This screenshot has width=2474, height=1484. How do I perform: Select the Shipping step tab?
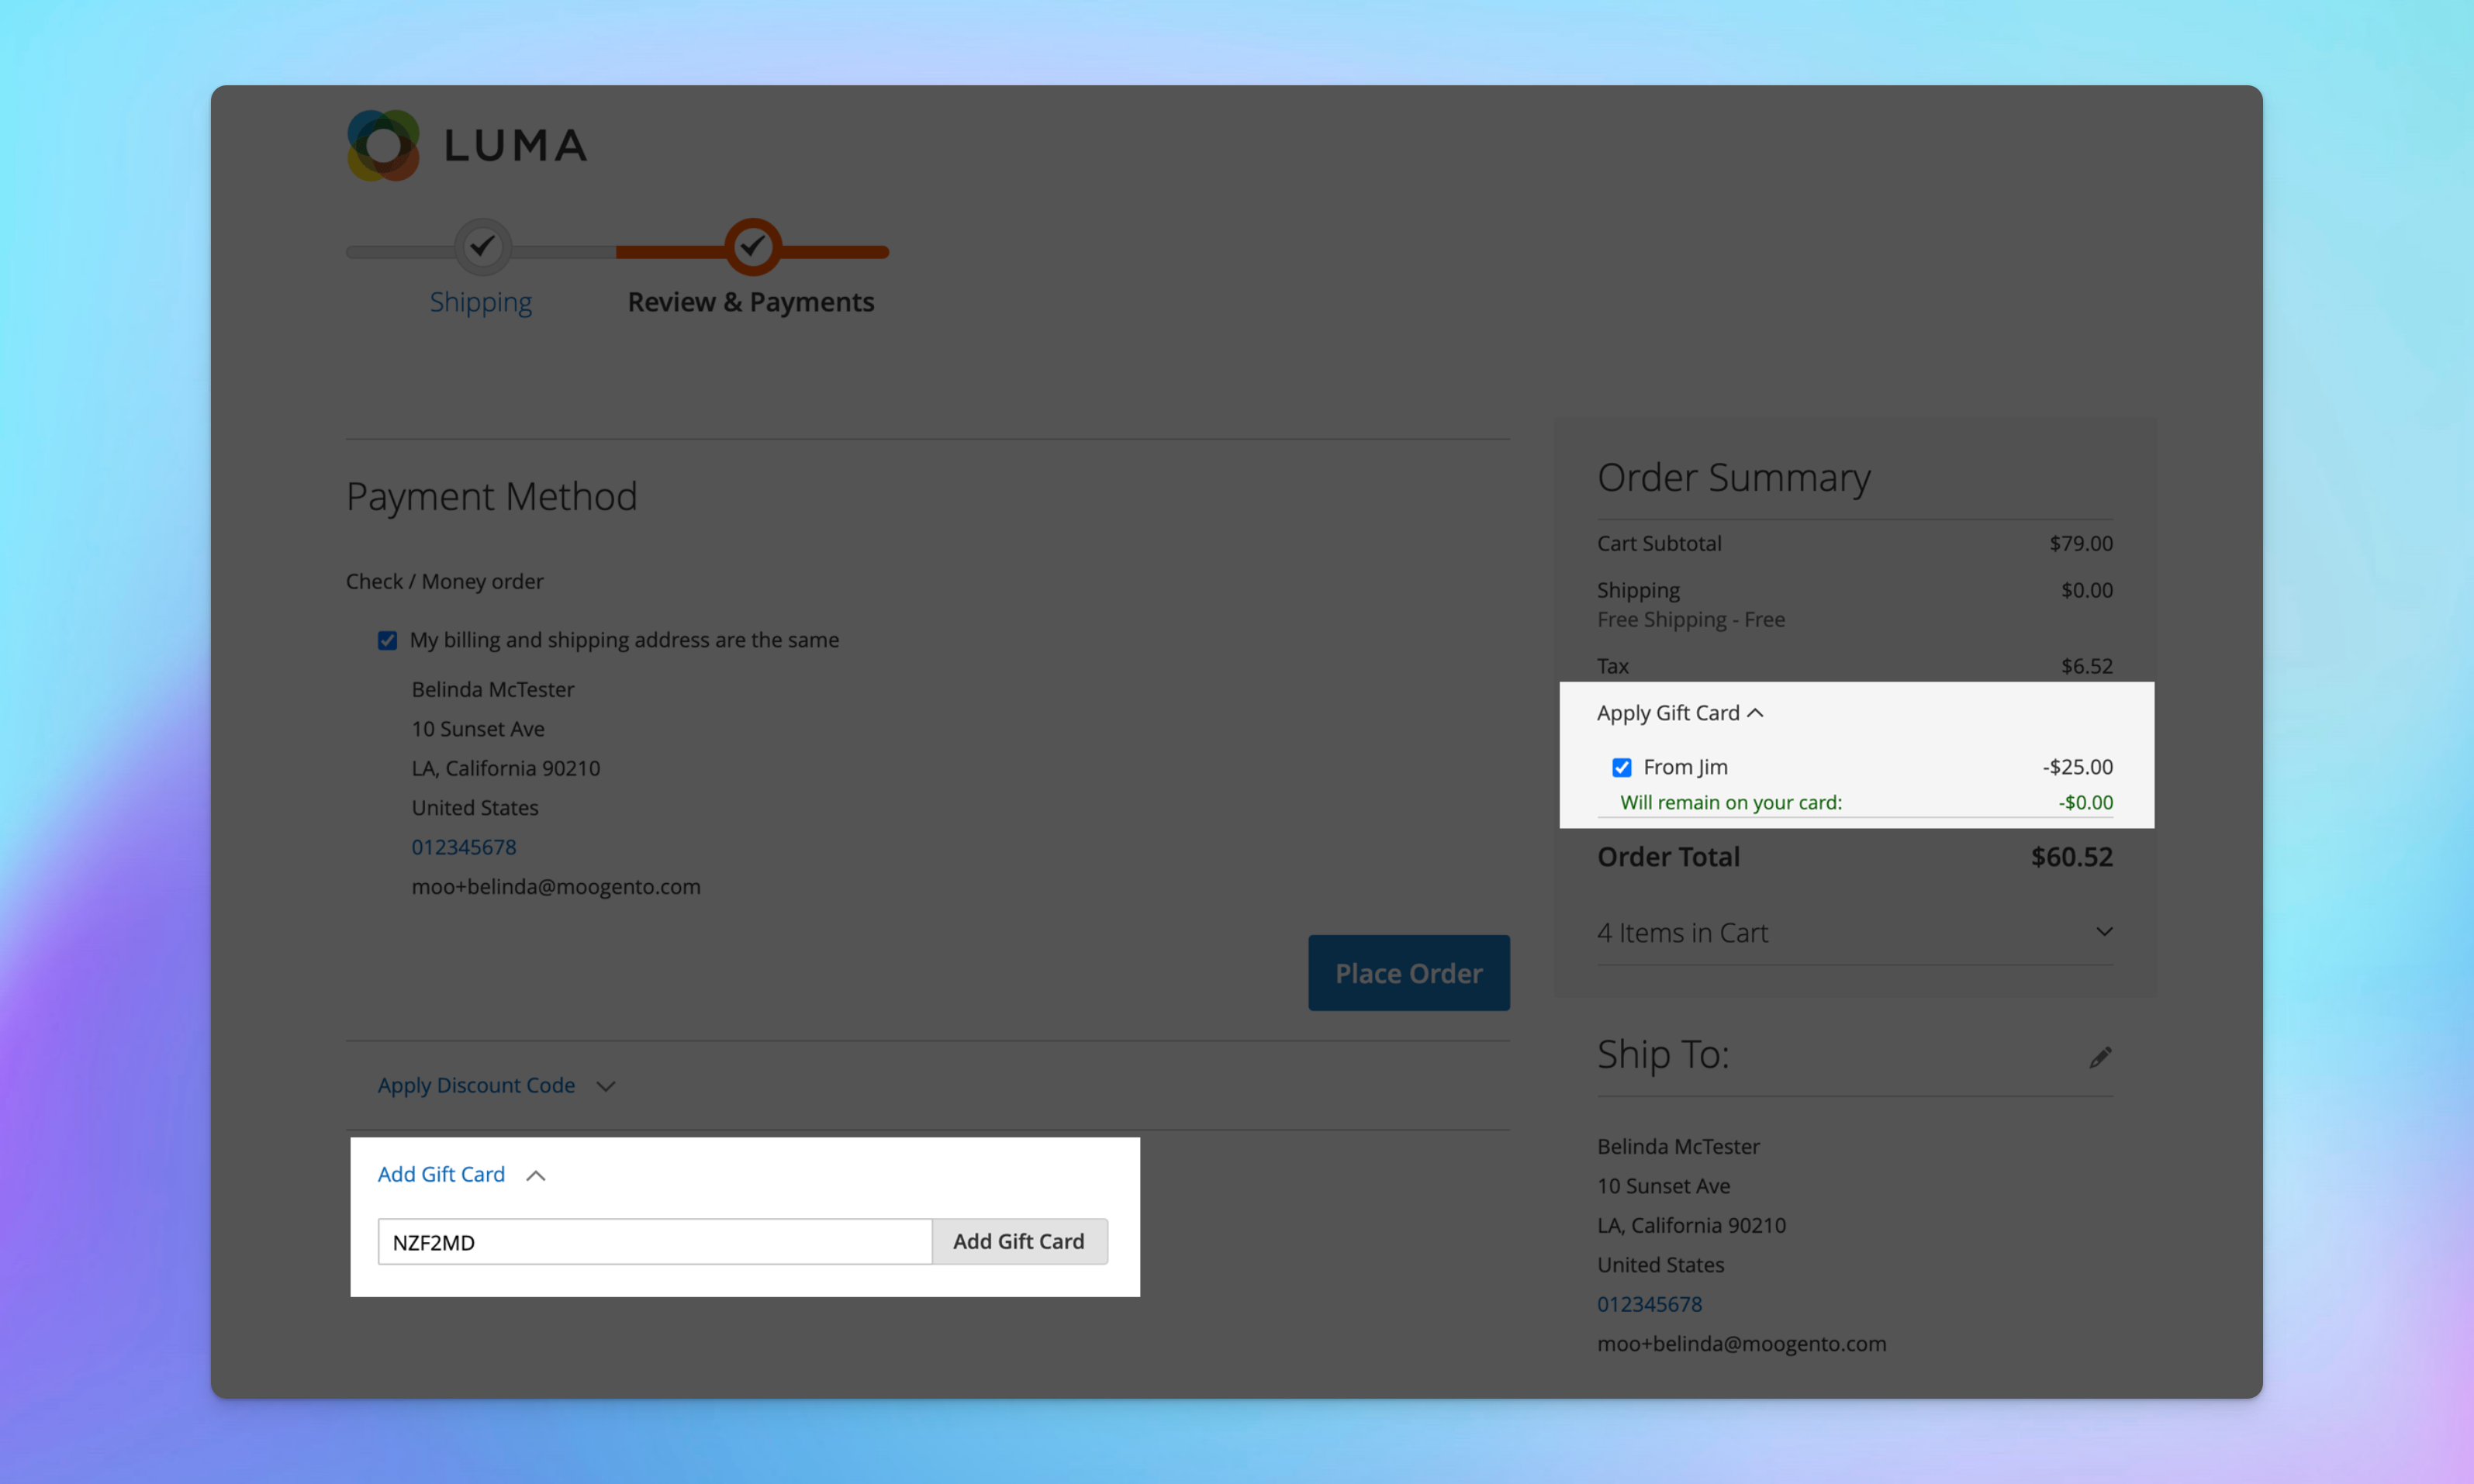481,300
